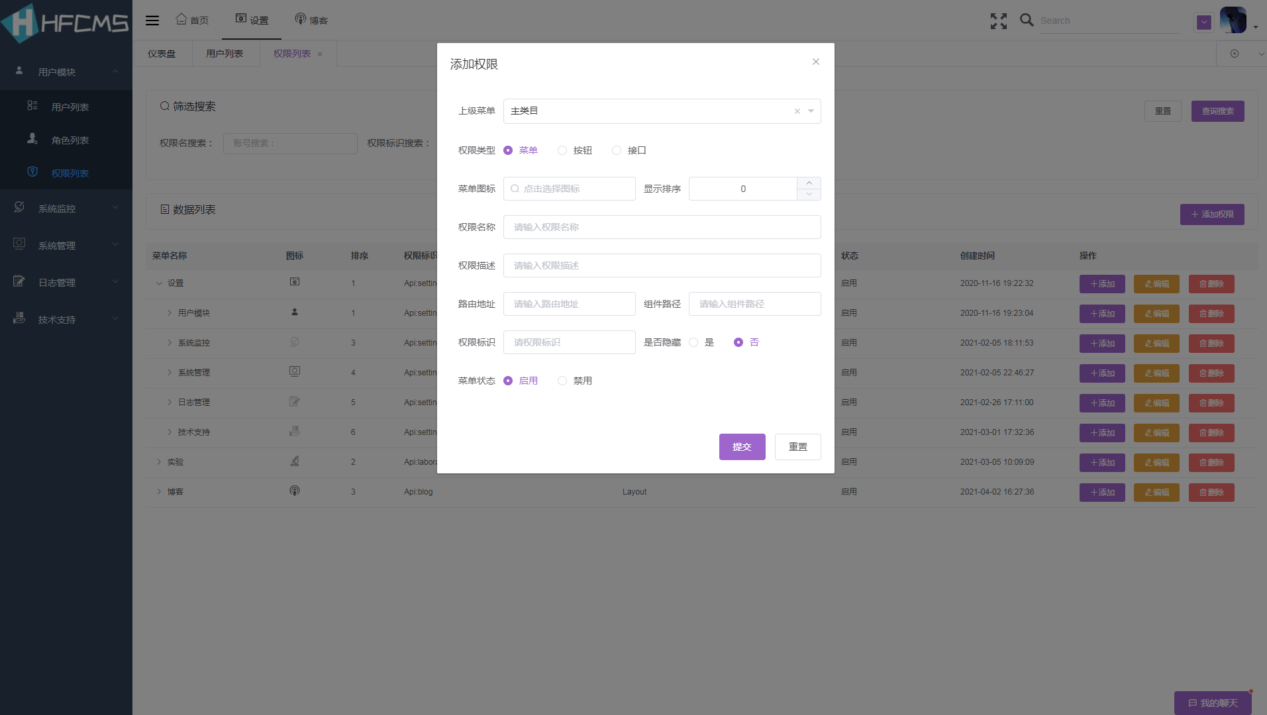Switch to the 仪表盘 tab
Screen dimensions: 1267x715
[162, 54]
